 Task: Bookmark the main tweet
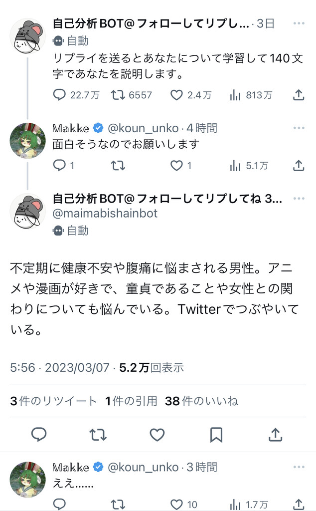coord(216,435)
